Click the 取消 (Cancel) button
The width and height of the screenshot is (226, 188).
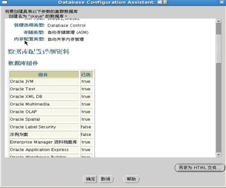click(106, 179)
